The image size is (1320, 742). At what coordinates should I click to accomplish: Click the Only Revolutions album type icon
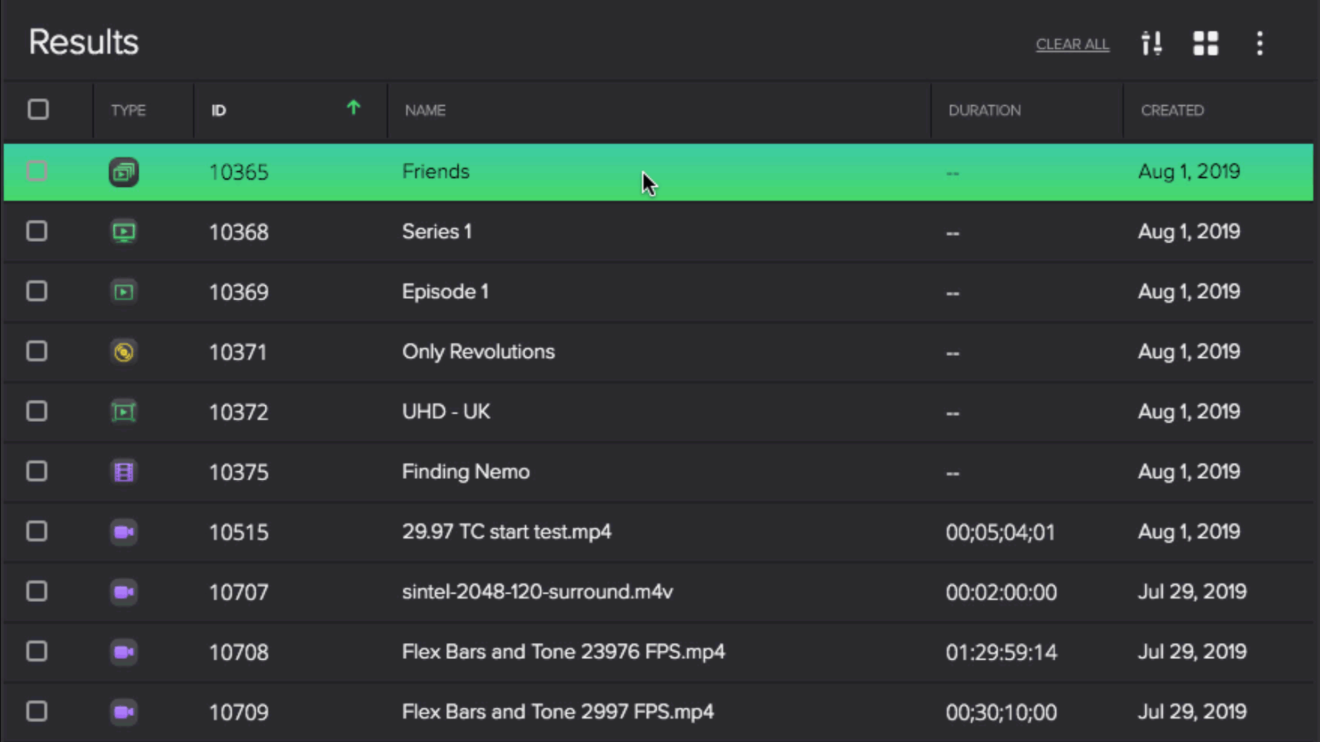click(124, 352)
